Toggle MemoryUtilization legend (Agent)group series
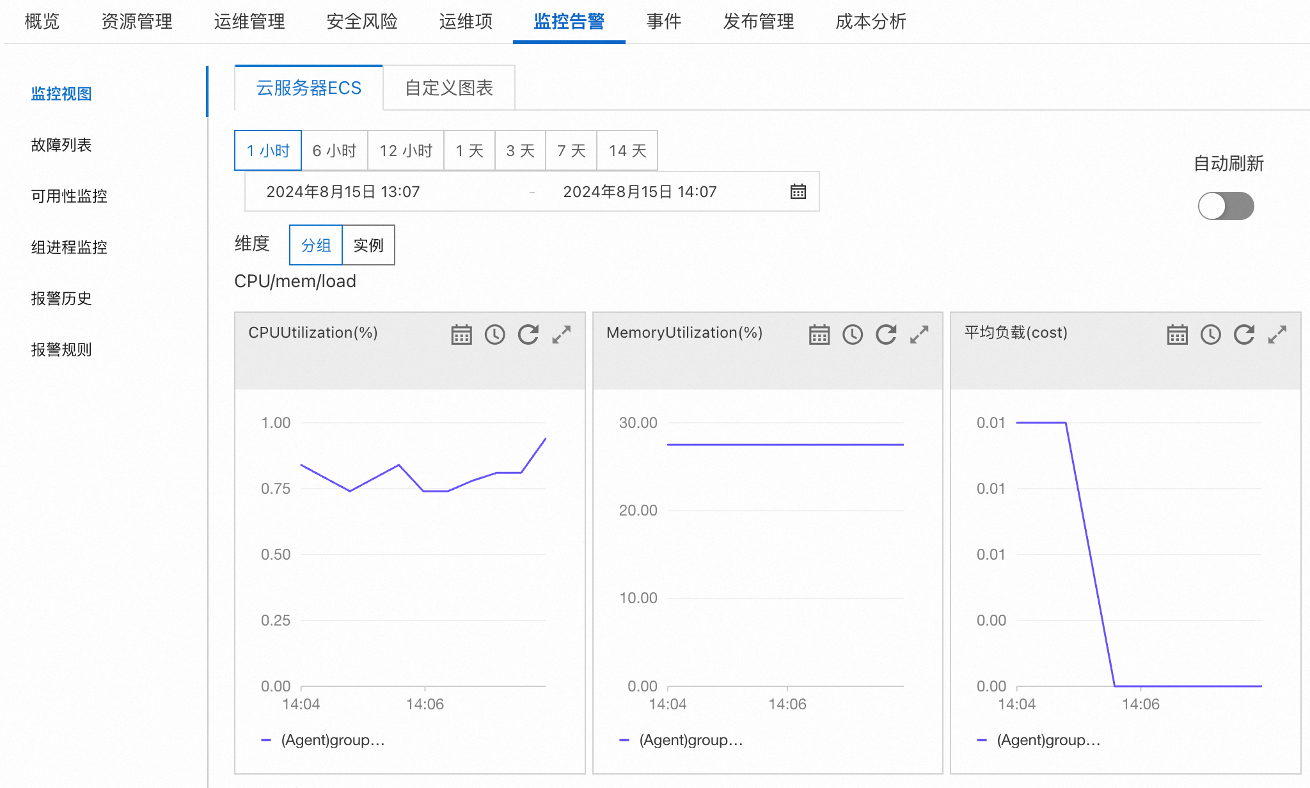 pos(682,740)
